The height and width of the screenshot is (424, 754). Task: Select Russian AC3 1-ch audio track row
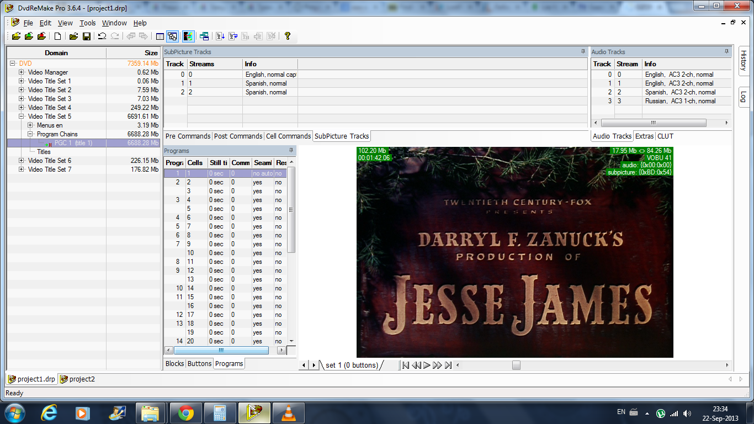point(661,101)
